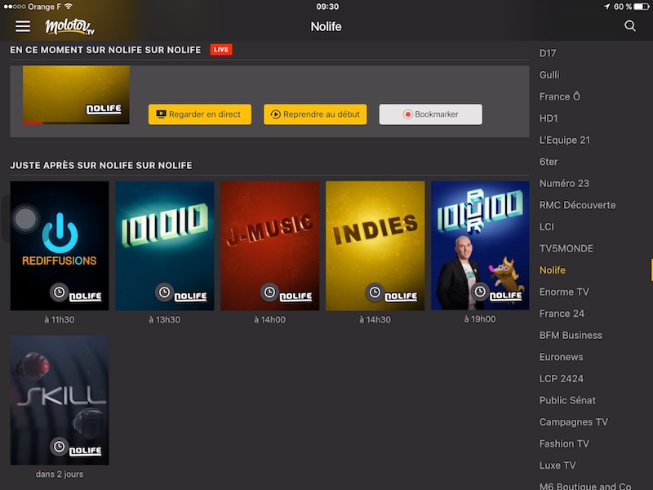Check battery indicator in status bar
653x490 pixels.
click(x=641, y=7)
